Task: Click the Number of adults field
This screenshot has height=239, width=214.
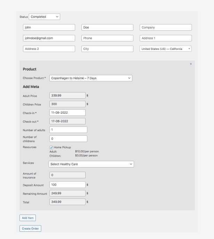Action: click(x=69, y=130)
